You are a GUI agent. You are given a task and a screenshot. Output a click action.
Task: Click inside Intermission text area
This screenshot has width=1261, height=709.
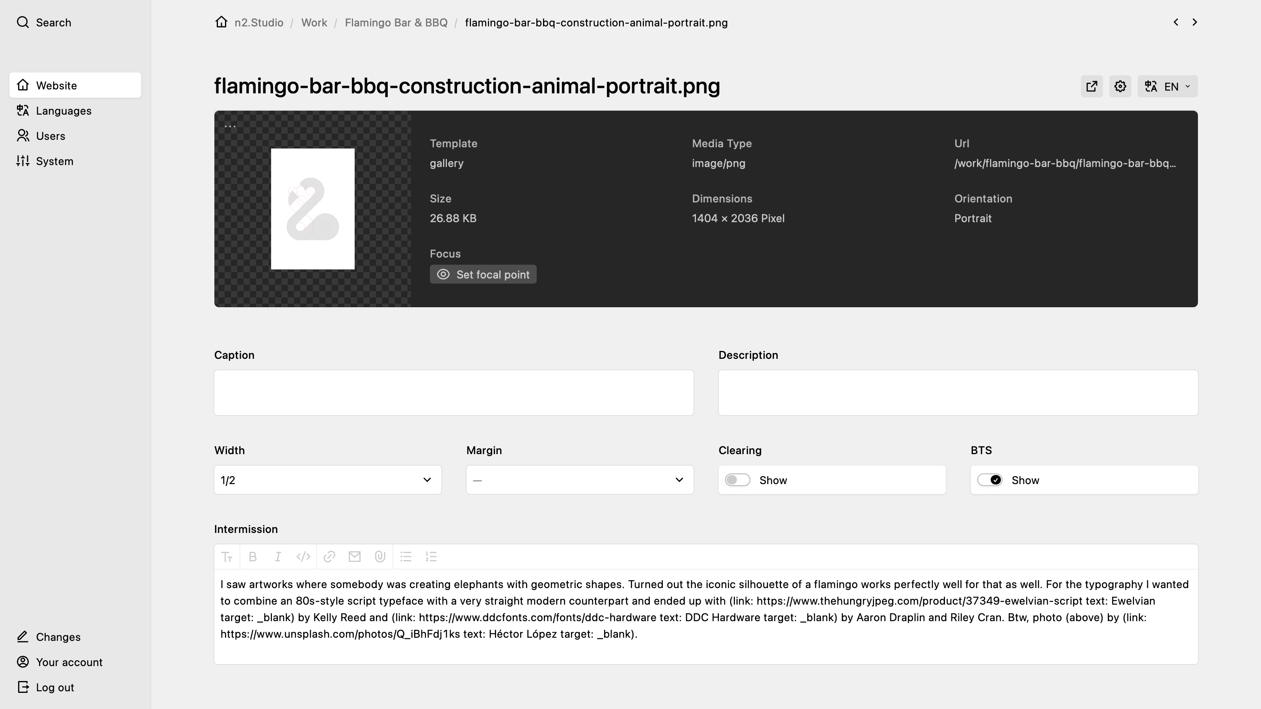[x=706, y=616]
